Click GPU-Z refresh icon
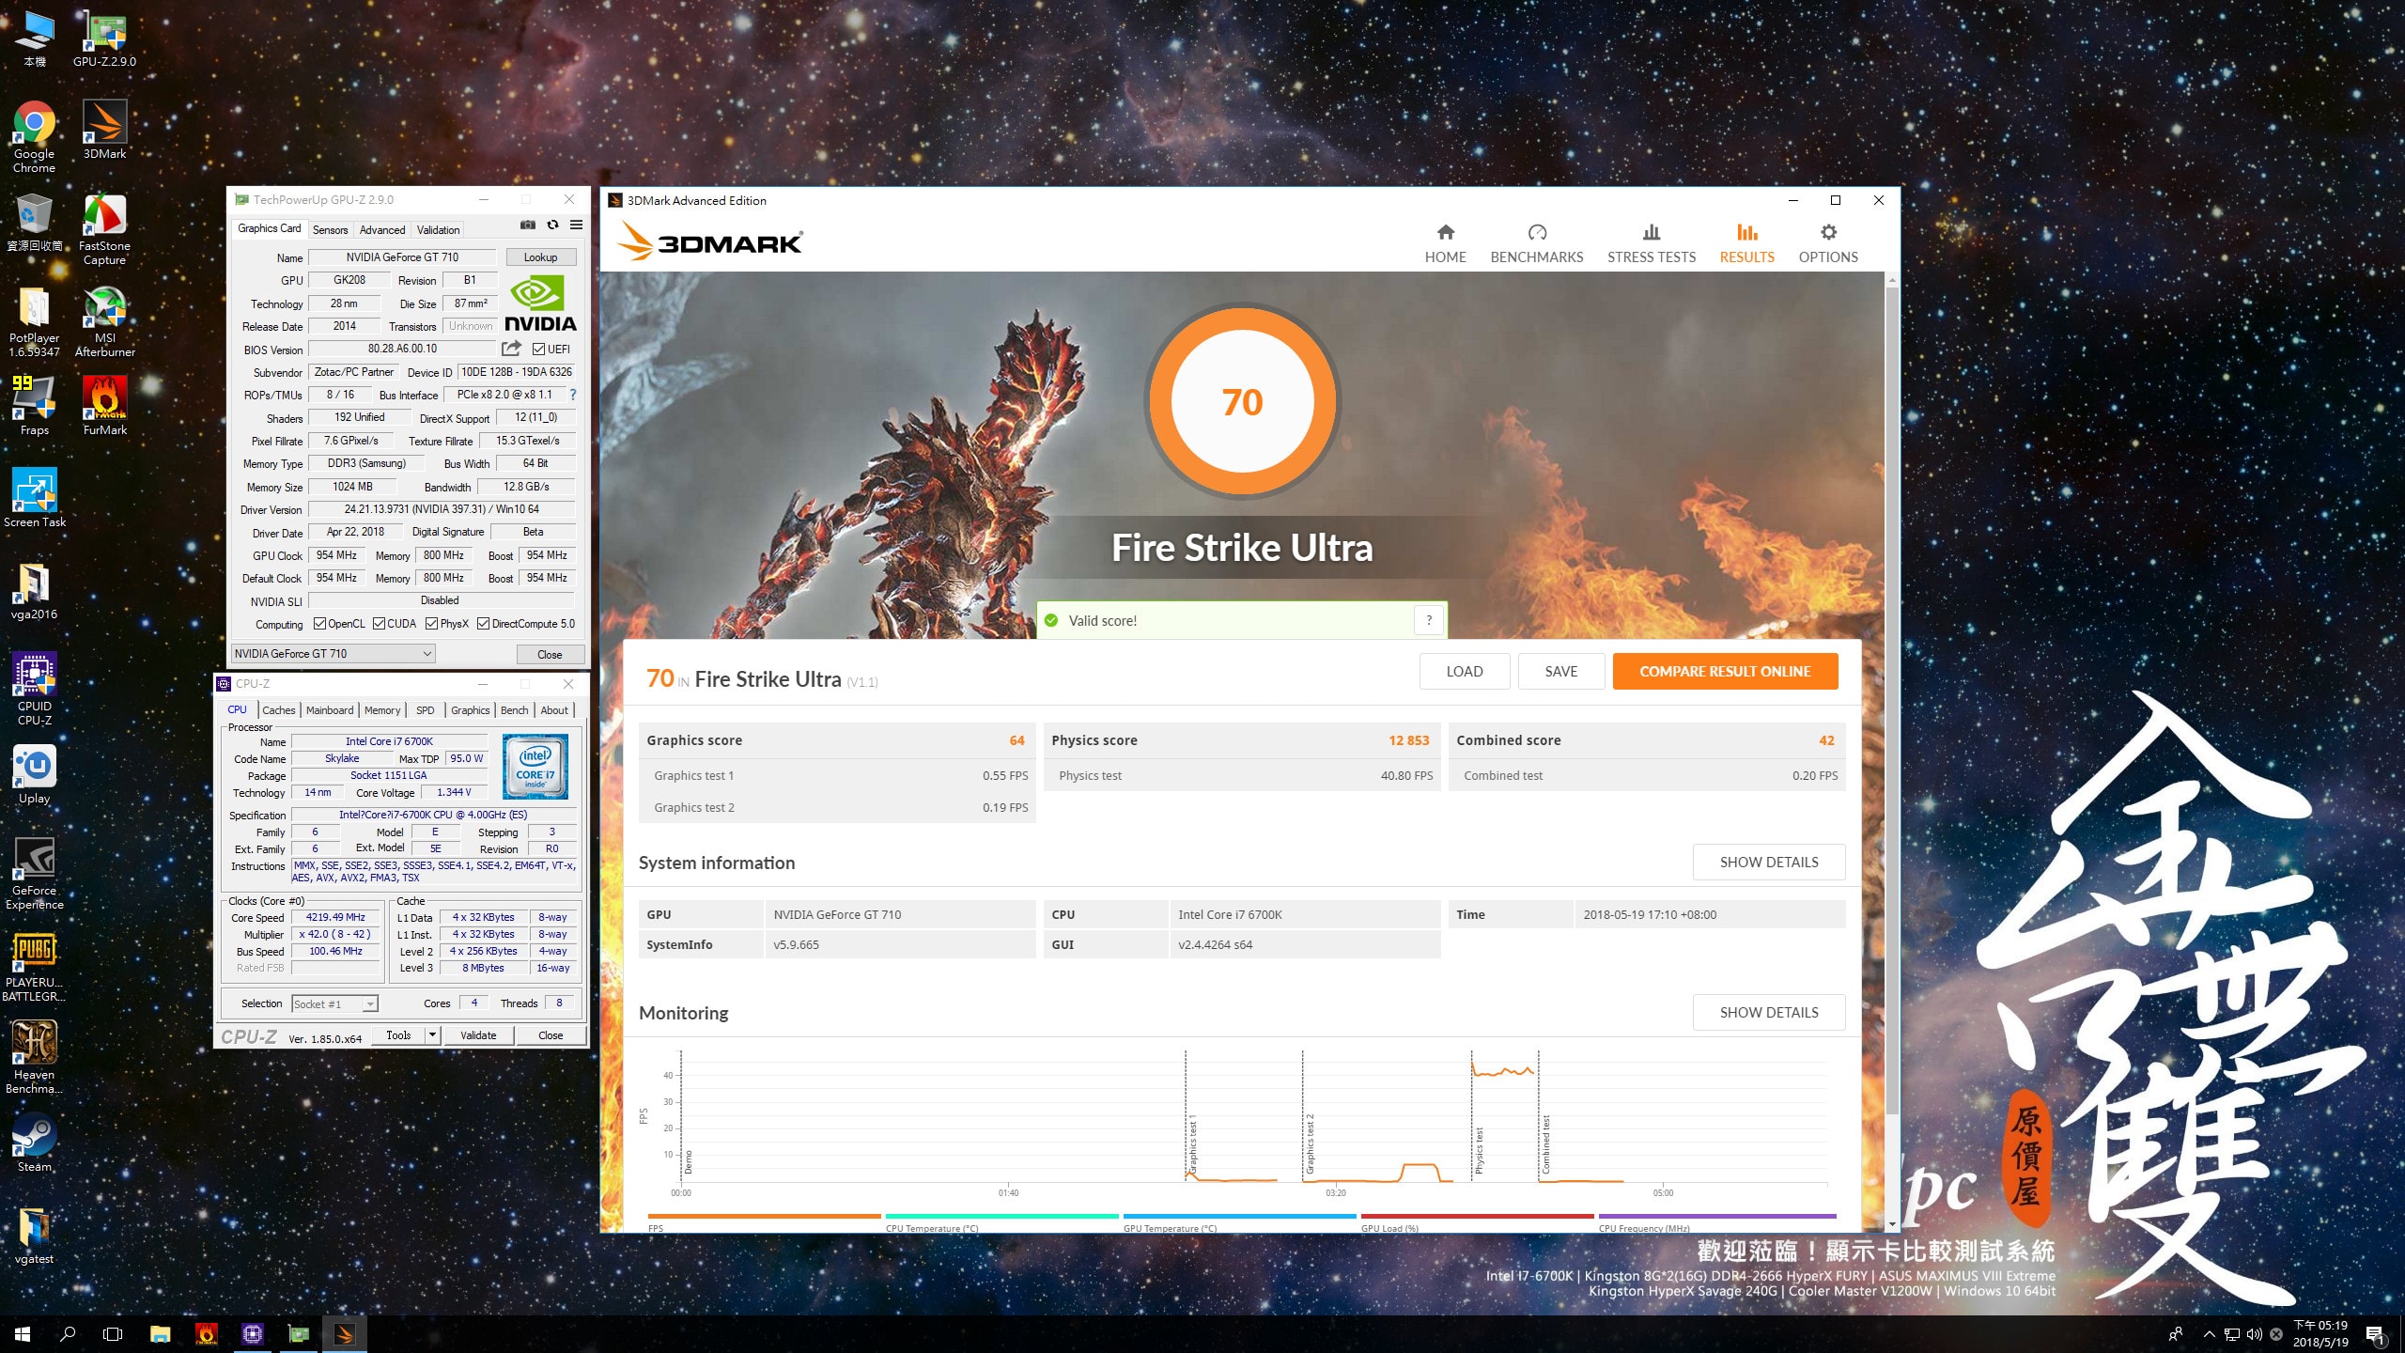Screen dimensions: 2405x1353 (x=552, y=225)
